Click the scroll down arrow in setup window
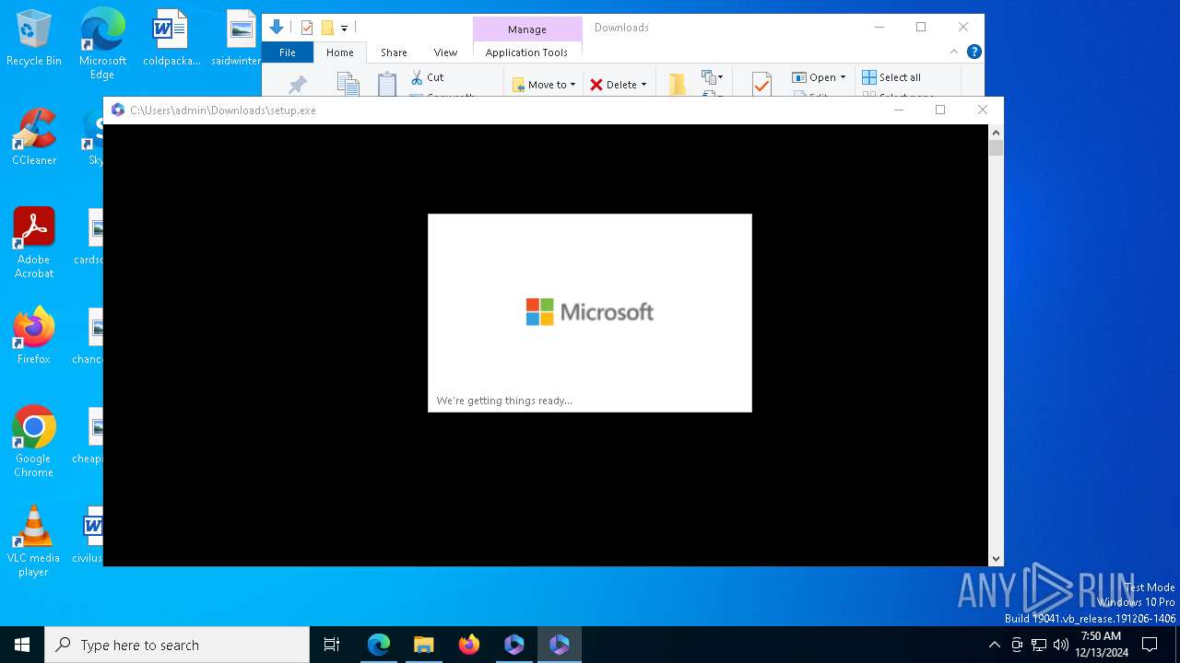The width and height of the screenshot is (1180, 663). coord(996,559)
